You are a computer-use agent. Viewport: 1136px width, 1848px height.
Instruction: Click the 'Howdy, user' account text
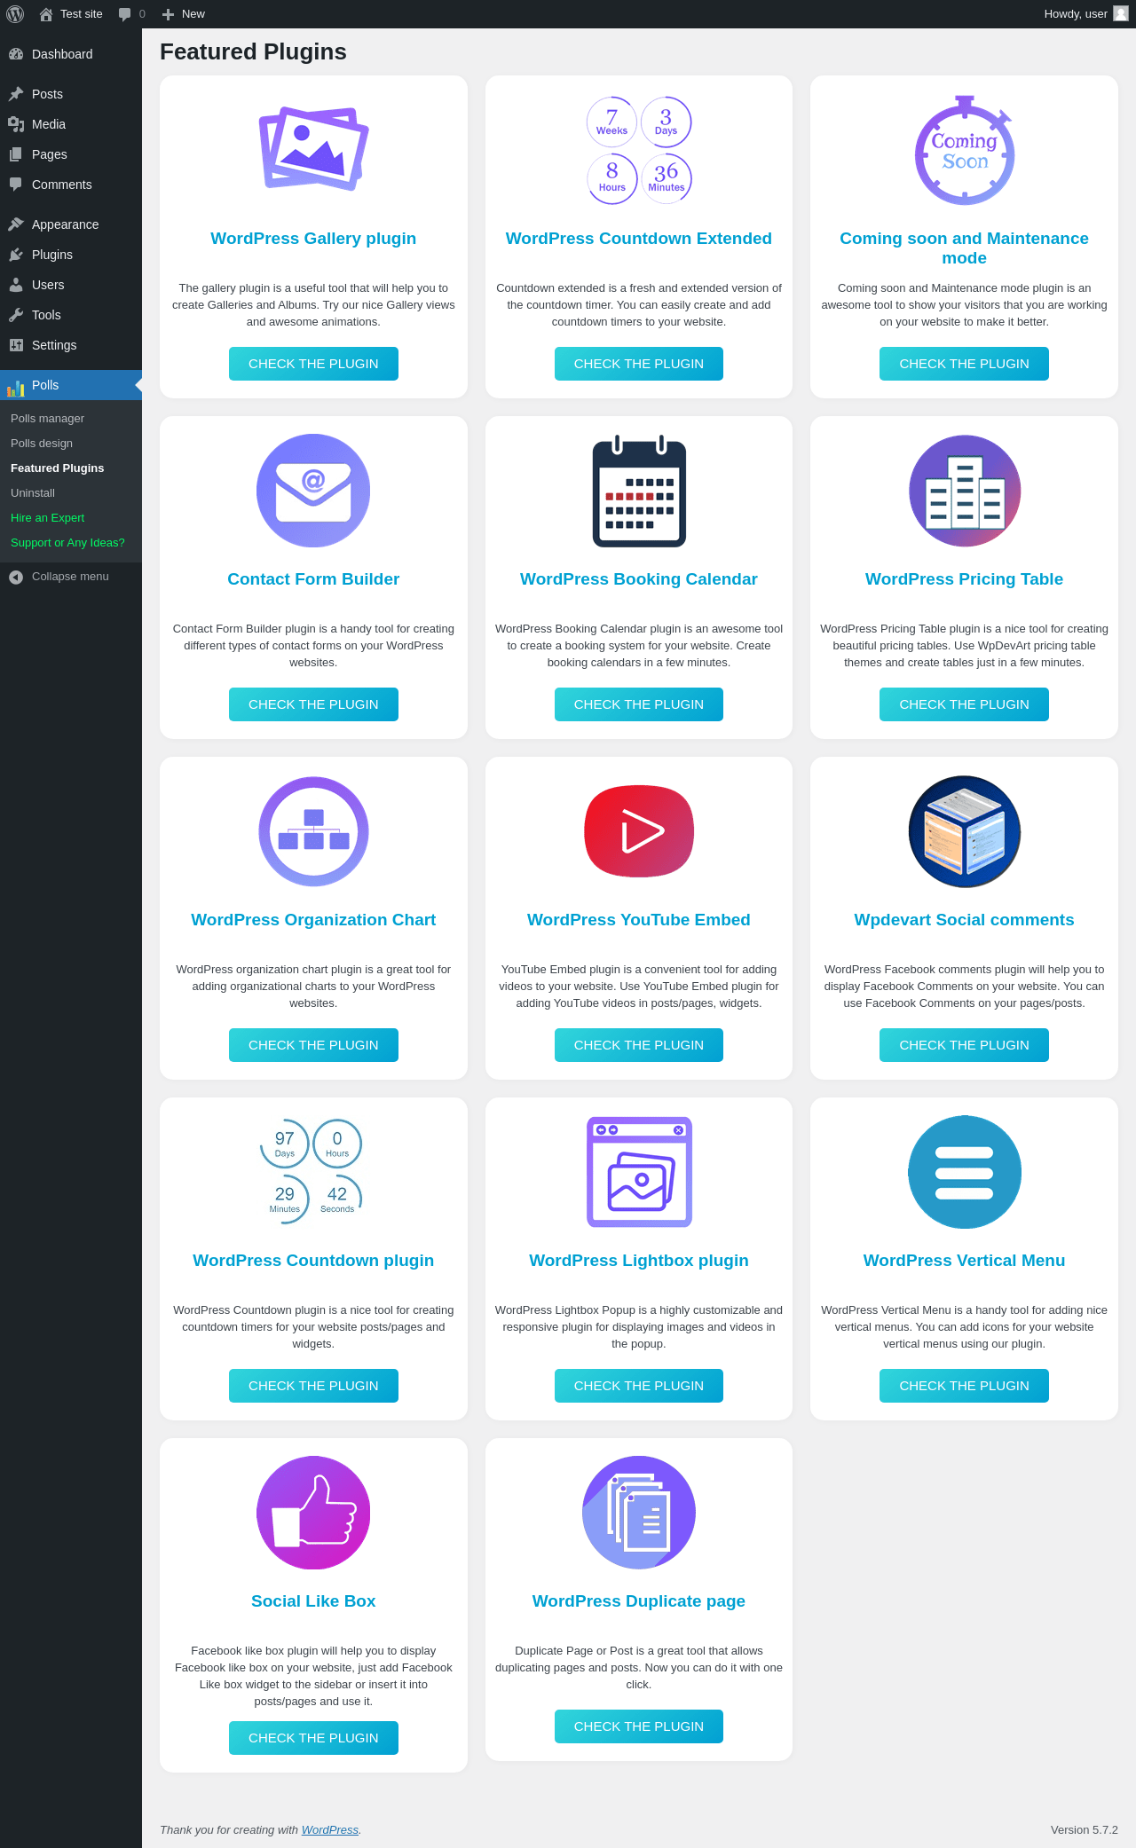pos(1076,14)
